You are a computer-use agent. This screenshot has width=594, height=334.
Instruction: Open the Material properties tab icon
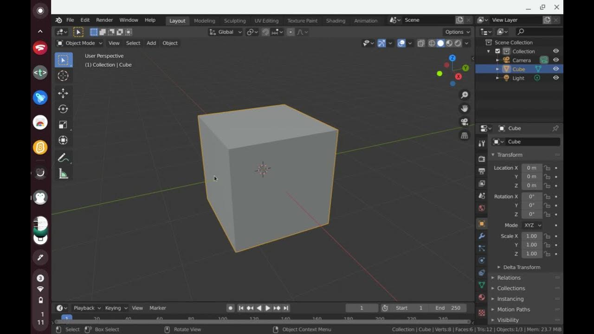click(x=482, y=297)
